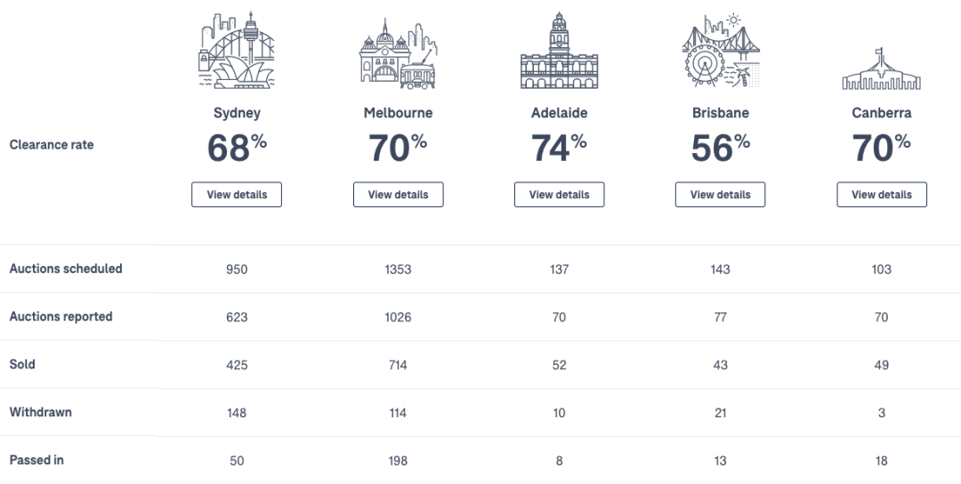Image resolution: width=961 pixels, height=484 pixels.
Task: Open Adelaide's View details button
Action: coord(559,194)
